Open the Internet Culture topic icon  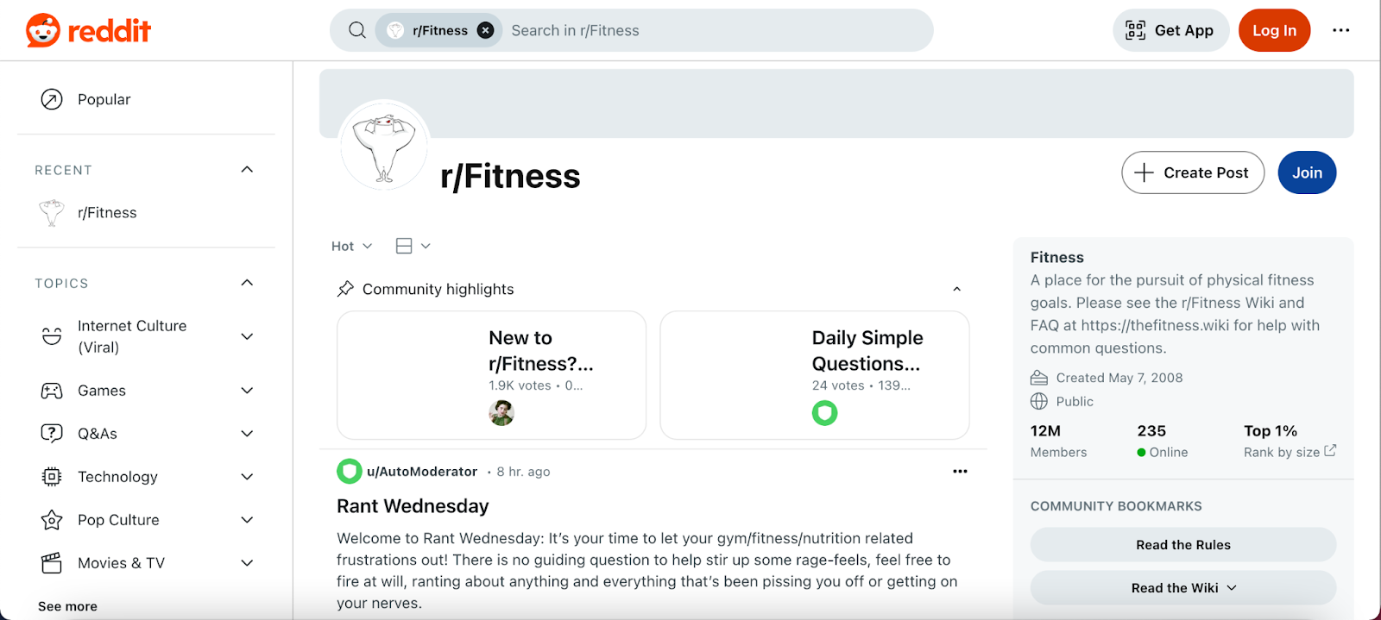tap(52, 336)
